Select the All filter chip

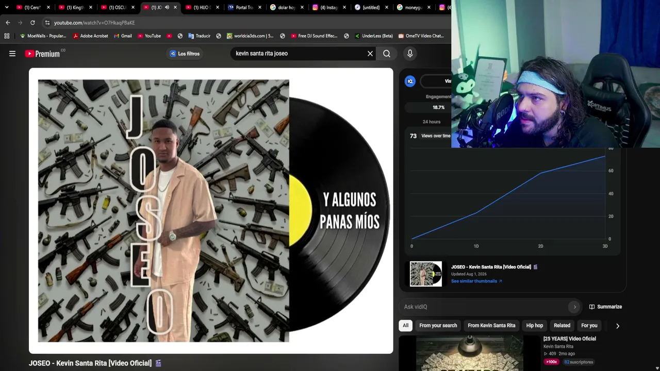pos(406,326)
